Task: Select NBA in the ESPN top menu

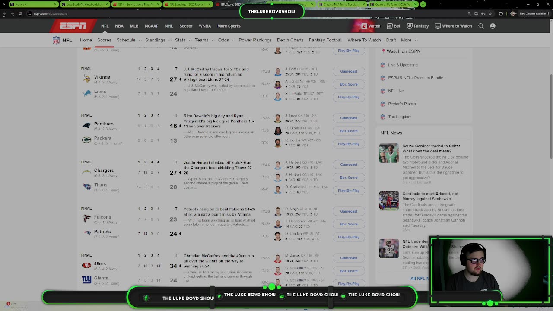Action: [119, 26]
